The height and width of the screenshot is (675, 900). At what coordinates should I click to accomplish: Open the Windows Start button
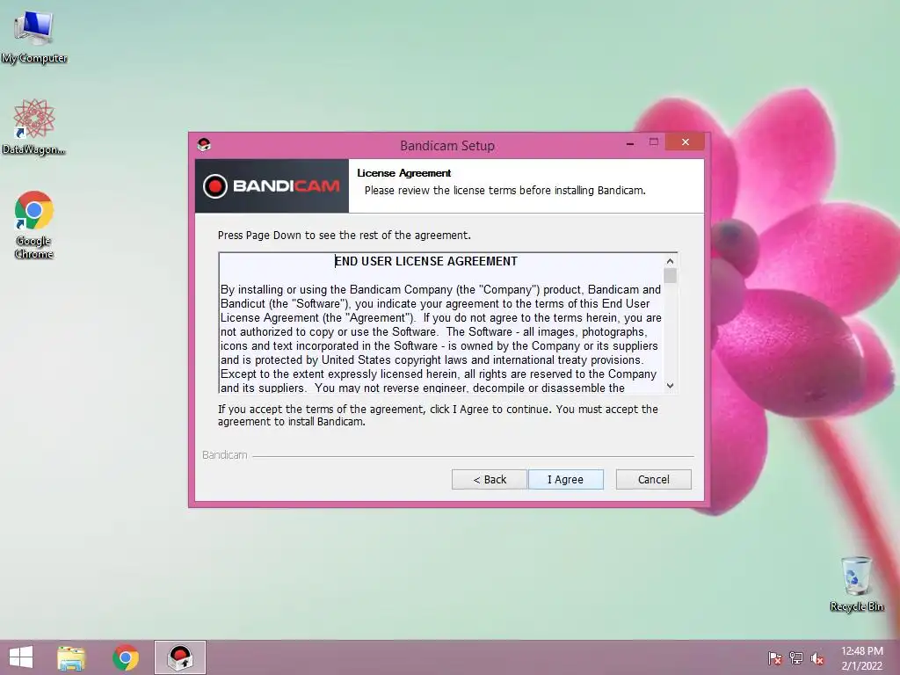pyautogui.click(x=21, y=657)
